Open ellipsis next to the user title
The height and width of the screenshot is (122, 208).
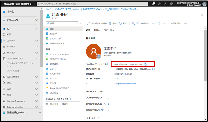(72, 15)
